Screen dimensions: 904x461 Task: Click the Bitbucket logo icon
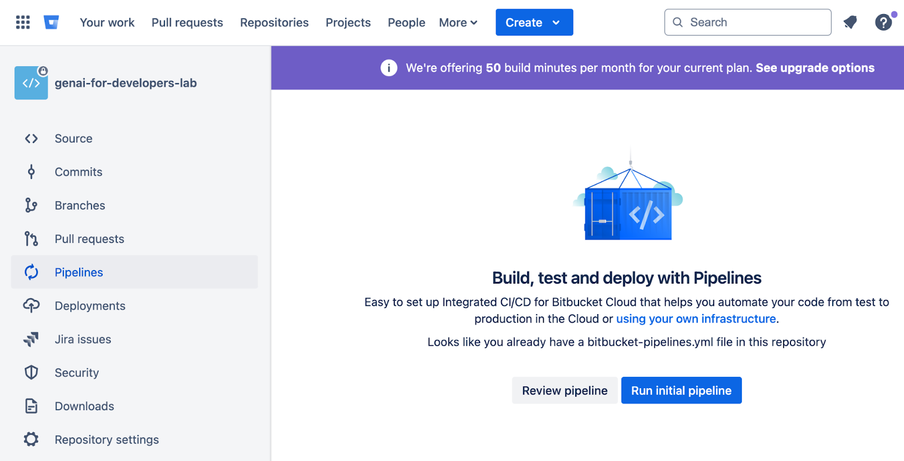51,23
